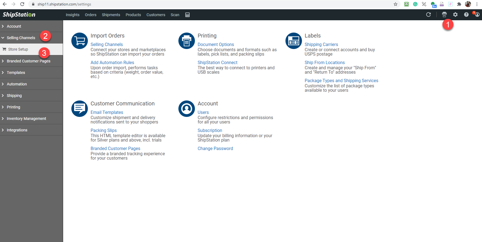
Task: Click the browser address bar URL
Action: (64, 4)
